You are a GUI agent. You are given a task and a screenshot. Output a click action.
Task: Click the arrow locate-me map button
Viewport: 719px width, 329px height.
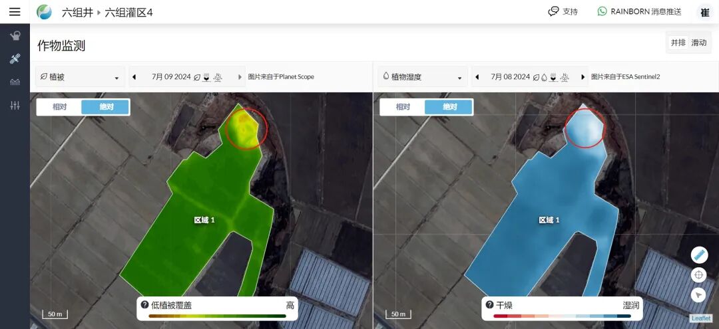(x=698, y=295)
